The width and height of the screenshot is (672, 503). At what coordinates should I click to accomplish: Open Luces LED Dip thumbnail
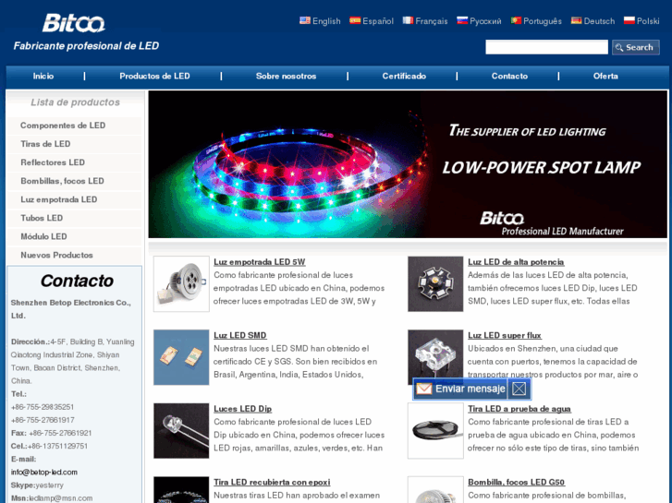coord(181,431)
